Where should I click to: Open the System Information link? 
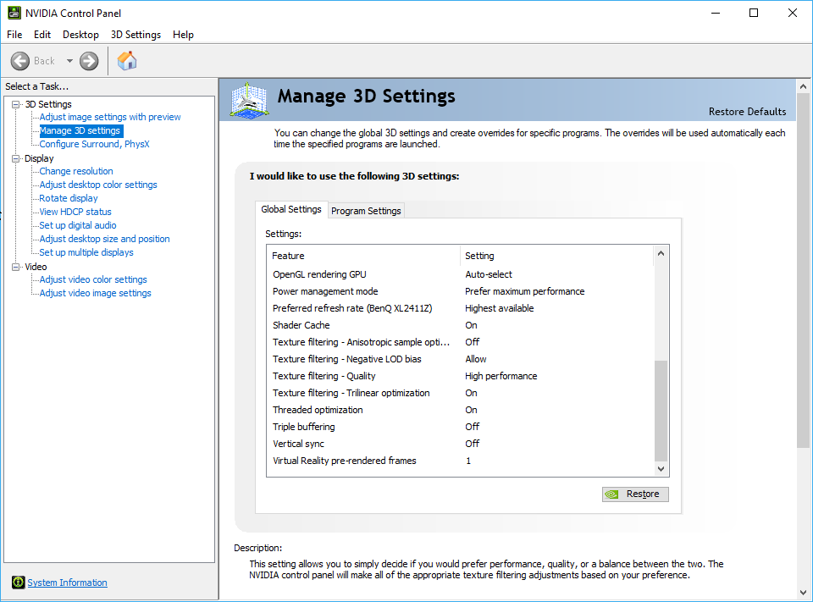67,583
